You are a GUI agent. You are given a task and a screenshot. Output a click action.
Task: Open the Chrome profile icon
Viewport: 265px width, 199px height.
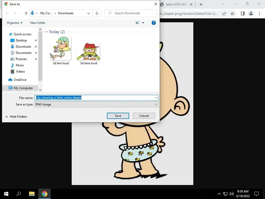pos(251,13)
